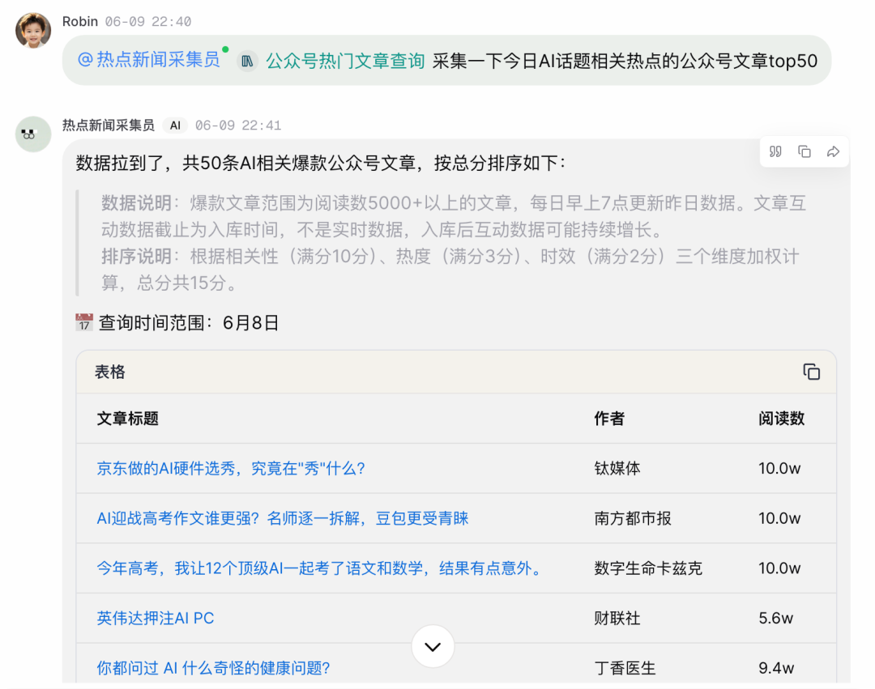
Task: Click the read count 9.4w
Action: pyautogui.click(x=776, y=668)
